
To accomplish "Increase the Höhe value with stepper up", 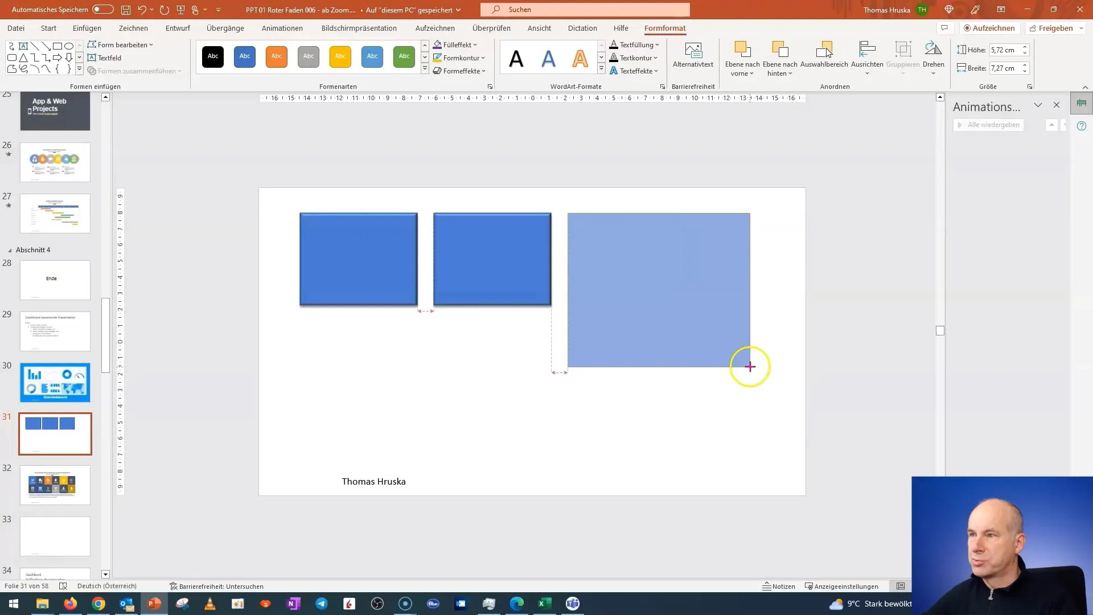I will (x=1025, y=47).
